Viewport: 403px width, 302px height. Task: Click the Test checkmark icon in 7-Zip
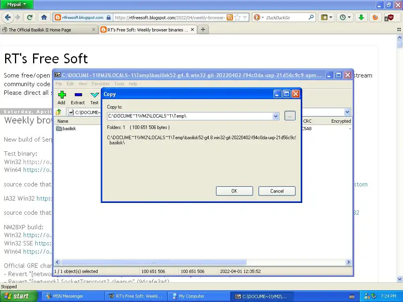[x=94, y=95]
